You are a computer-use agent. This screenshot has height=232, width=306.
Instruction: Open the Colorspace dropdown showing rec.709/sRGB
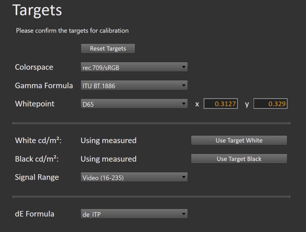point(134,67)
